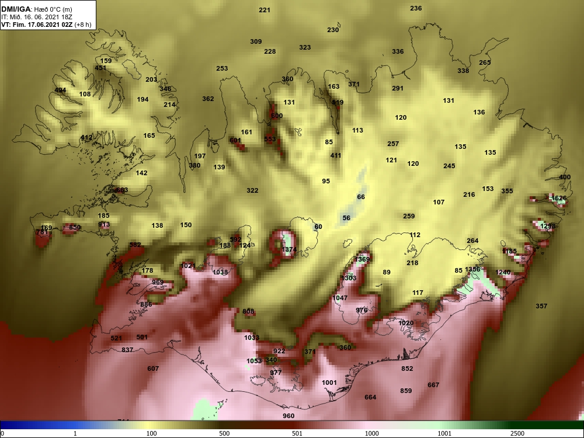The height and width of the screenshot is (438, 584).
Task: Click the map value 1053
Action: pos(255,361)
